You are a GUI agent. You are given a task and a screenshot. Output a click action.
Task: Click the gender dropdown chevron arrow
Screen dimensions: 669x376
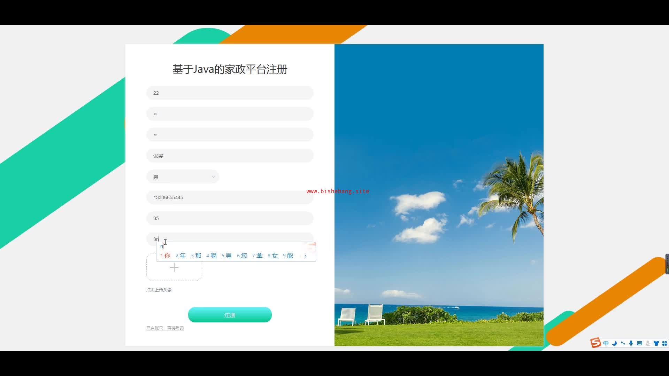(x=213, y=177)
